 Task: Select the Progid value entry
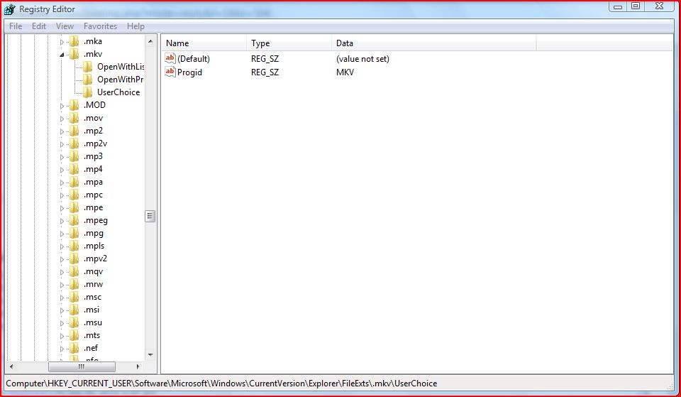(190, 72)
